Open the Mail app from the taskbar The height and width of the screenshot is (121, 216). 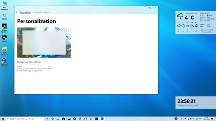click(x=69, y=119)
